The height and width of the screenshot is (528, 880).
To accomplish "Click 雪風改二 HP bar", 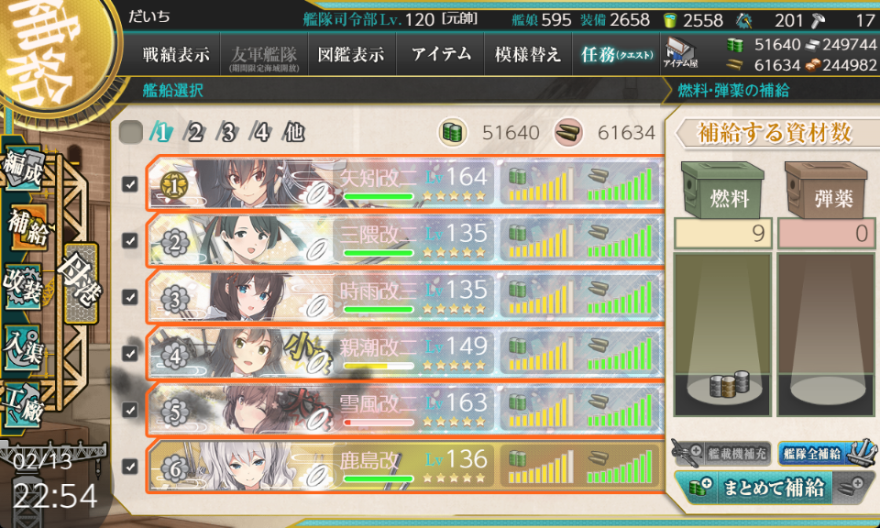I will point(379,422).
